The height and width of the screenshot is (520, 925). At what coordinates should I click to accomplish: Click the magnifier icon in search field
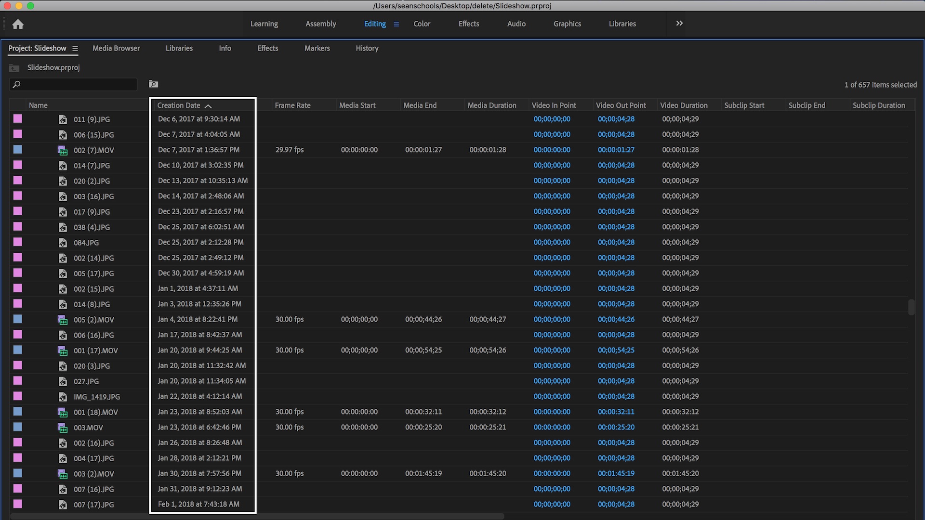coord(16,85)
